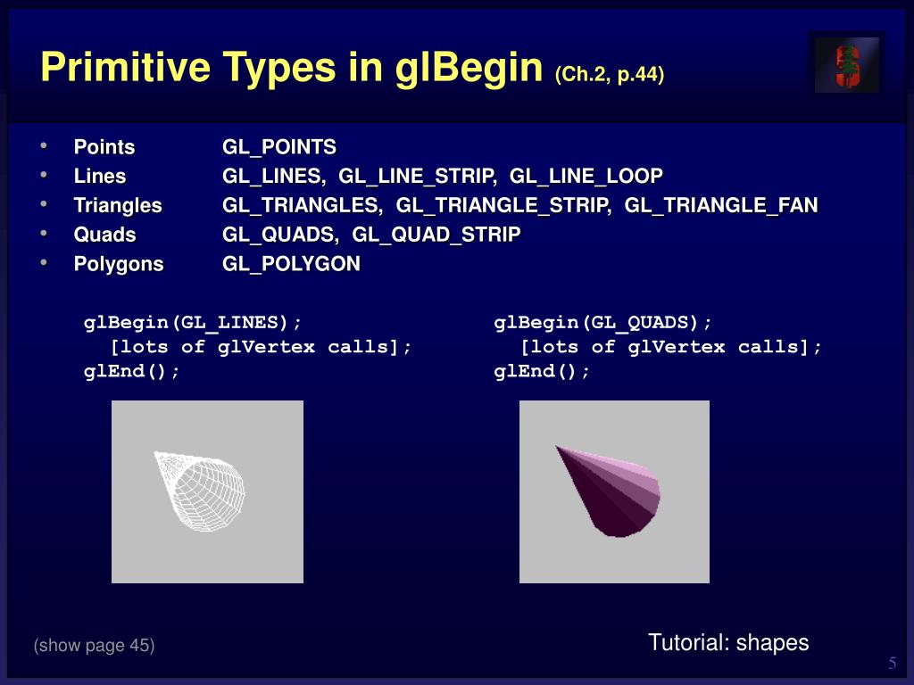Open the purple shaded cone image
The width and height of the screenshot is (914, 685).
[x=614, y=491]
